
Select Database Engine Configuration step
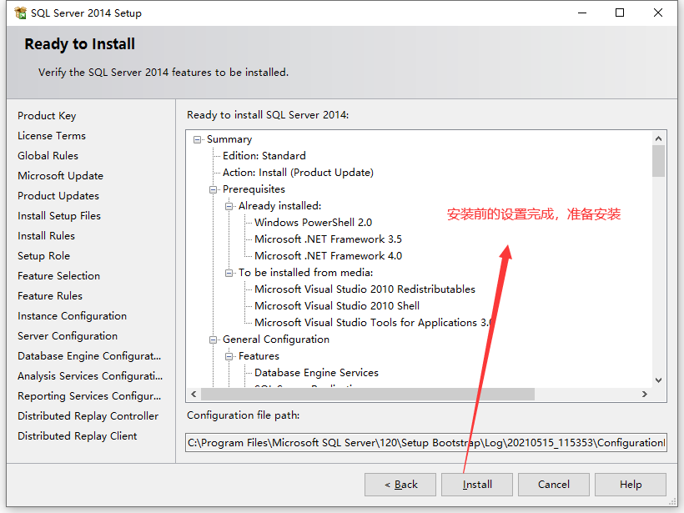tap(89, 356)
